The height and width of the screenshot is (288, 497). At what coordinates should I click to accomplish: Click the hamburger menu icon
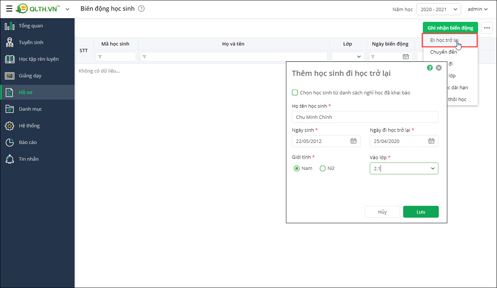(x=9, y=9)
